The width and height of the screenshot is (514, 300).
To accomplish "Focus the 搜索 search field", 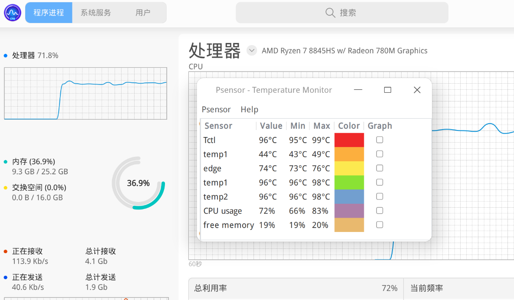I will [342, 13].
